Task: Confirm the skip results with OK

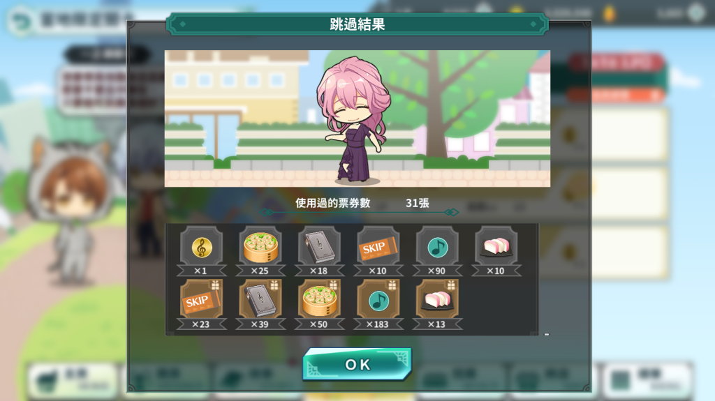Action: click(357, 364)
